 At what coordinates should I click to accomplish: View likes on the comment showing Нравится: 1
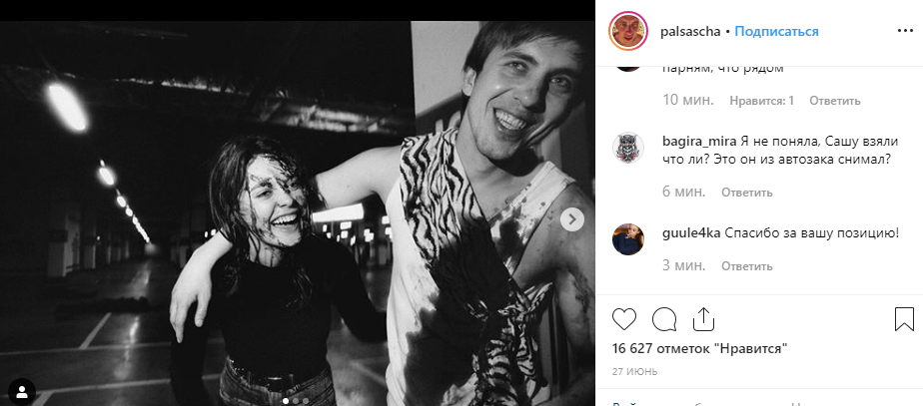(762, 101)
